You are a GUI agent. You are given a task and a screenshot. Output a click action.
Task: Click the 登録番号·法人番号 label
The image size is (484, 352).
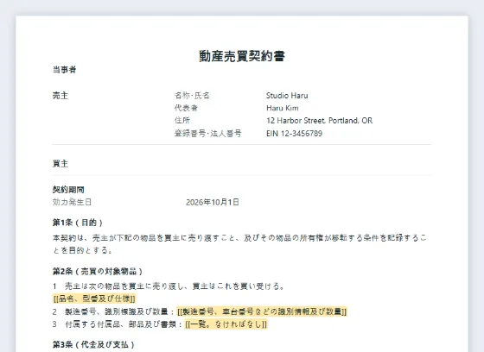pos(207,134)
